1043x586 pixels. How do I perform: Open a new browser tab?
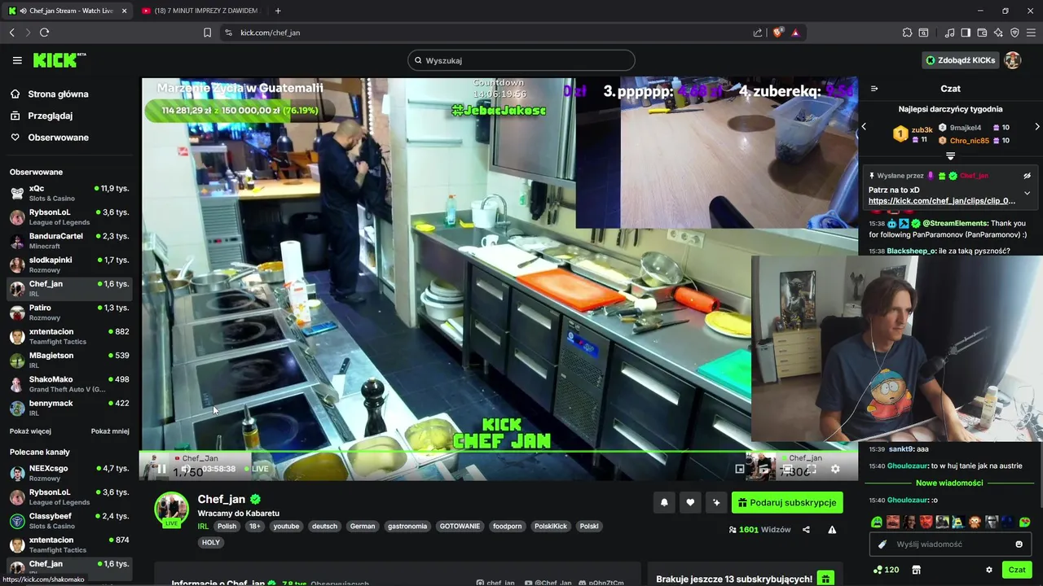pos(278,11)
